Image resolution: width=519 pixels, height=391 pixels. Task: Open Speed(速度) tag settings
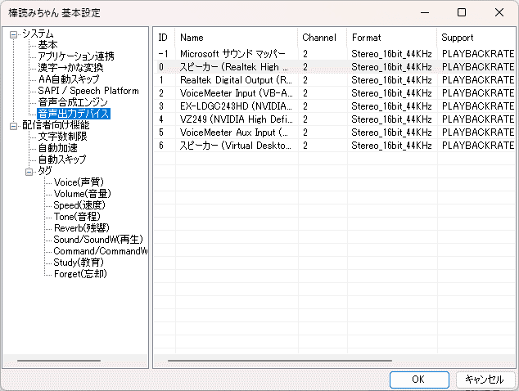[x=79, y=205]
